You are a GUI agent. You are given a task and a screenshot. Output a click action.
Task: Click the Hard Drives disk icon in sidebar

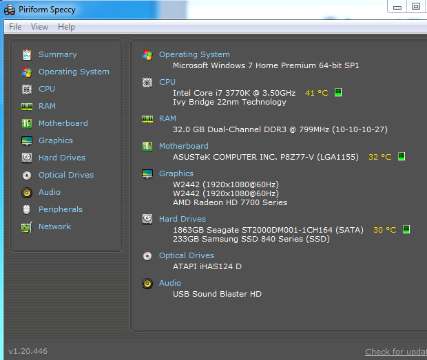point(27,158)
